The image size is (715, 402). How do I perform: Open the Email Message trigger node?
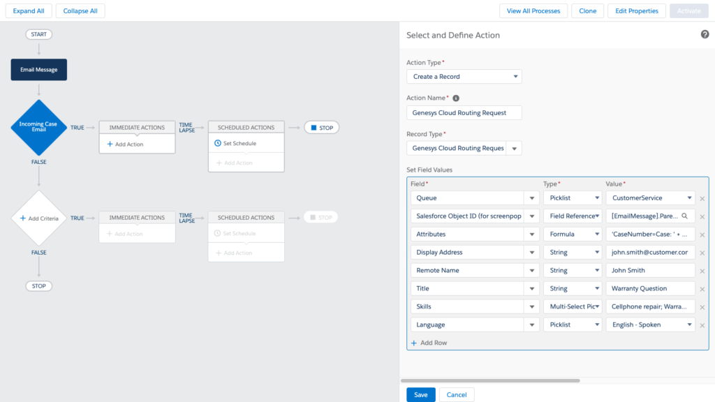click(x=38, y=69)
